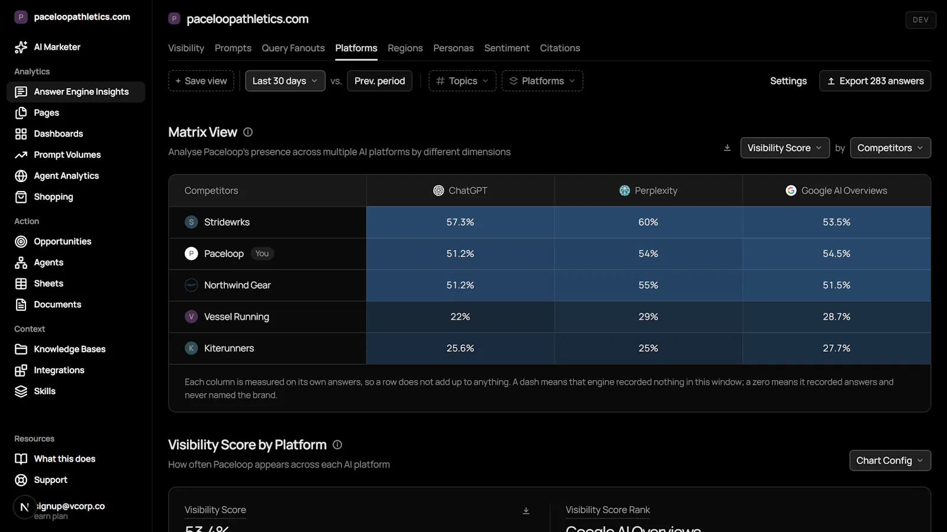Open AI Marketer sparkle icon
The image size is (947, 532).
point(21,47)
